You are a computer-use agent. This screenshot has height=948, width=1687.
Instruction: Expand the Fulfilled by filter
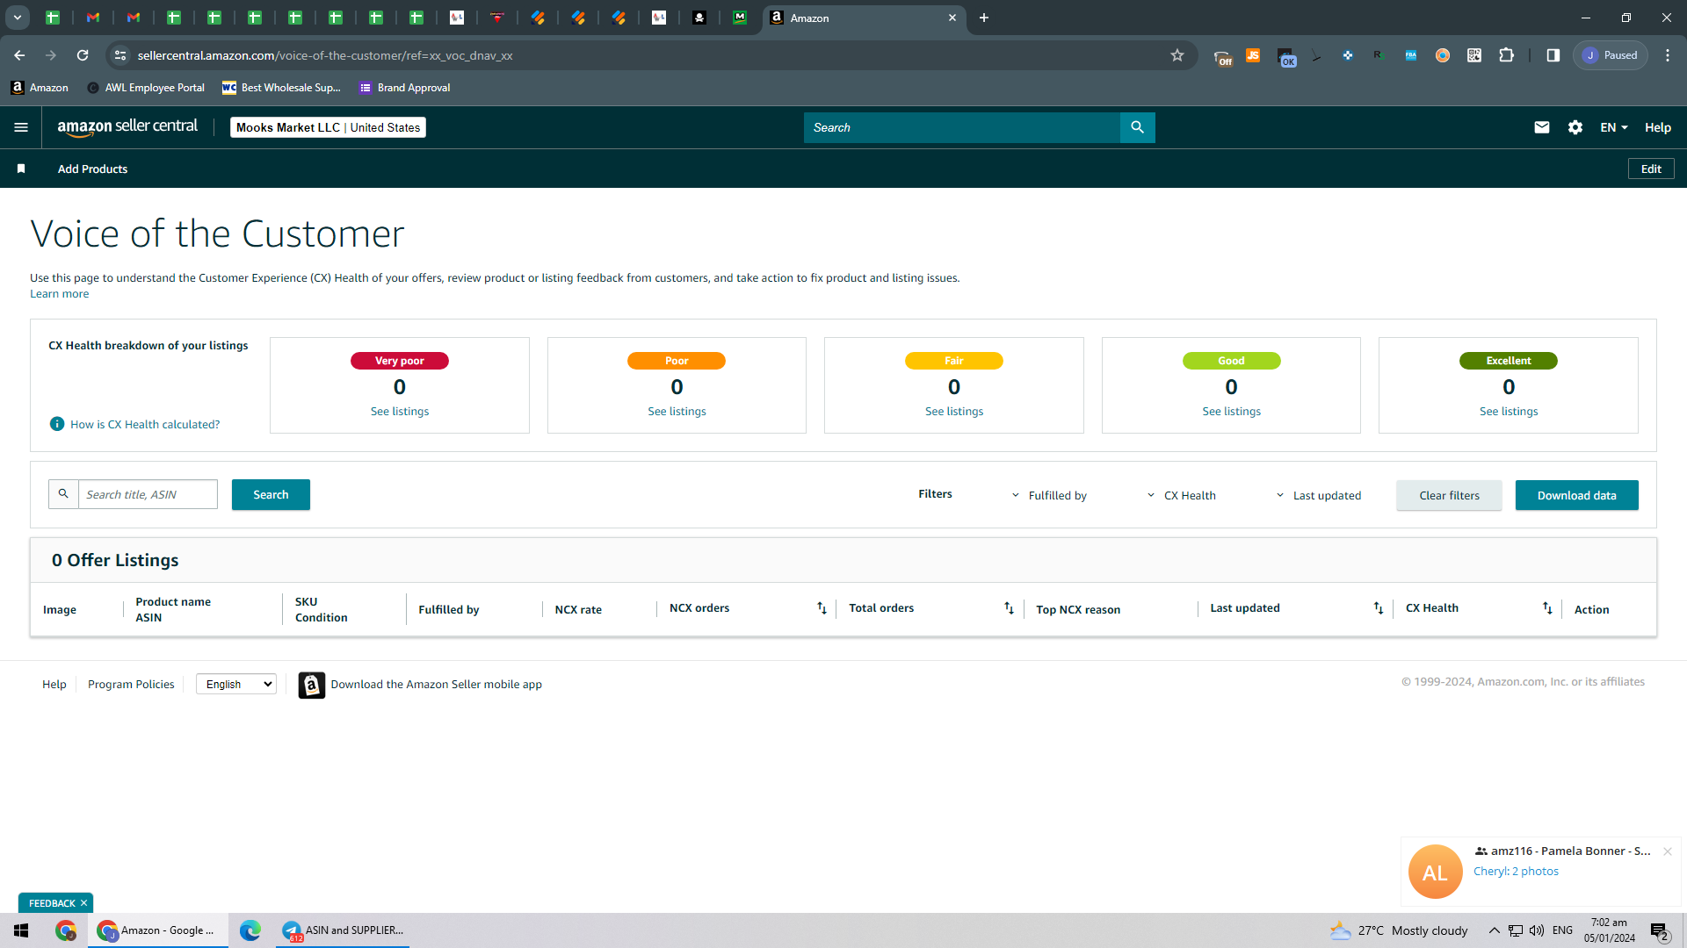pos(1049,495)
